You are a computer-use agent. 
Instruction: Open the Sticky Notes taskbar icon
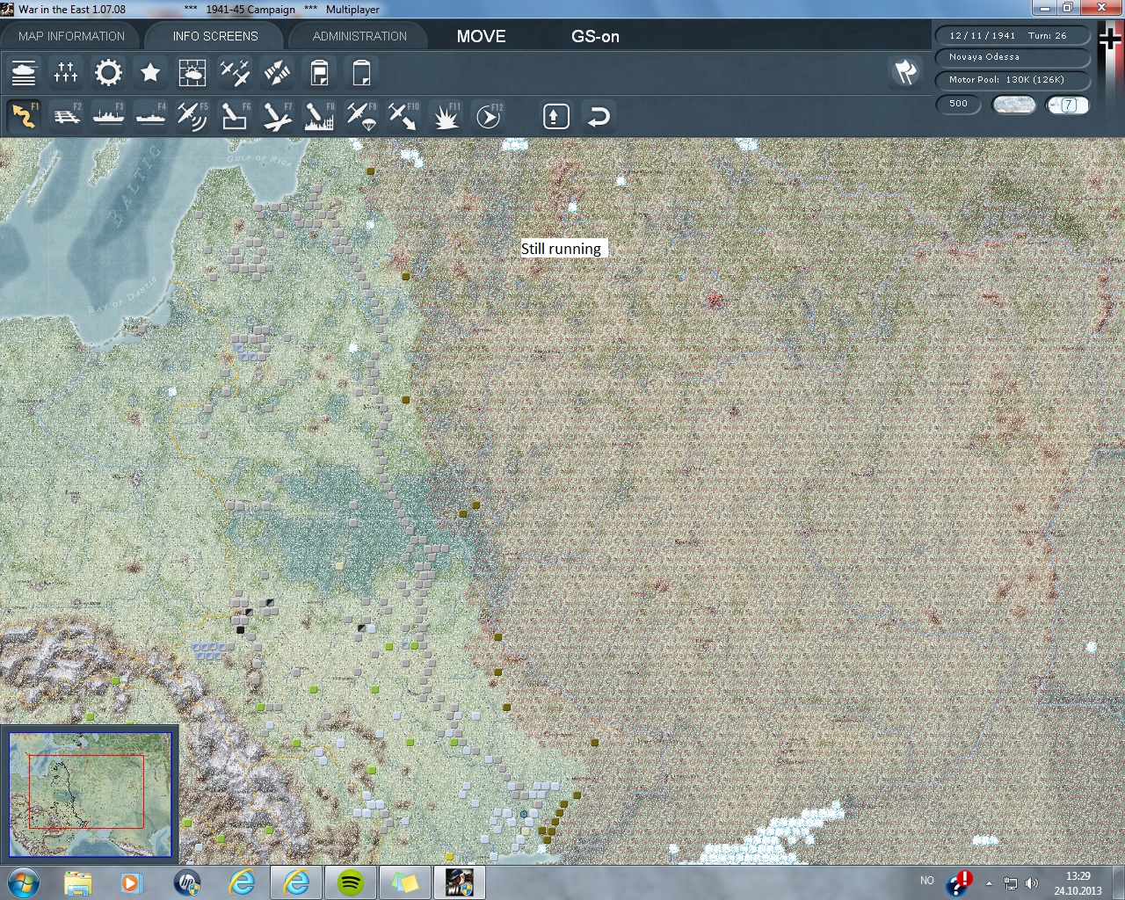pyautogui.click(x=405, y=882)
